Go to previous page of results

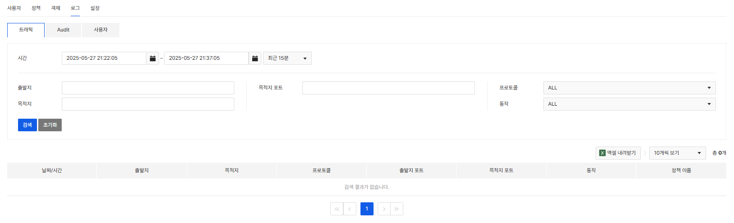[x=350, y=209]
